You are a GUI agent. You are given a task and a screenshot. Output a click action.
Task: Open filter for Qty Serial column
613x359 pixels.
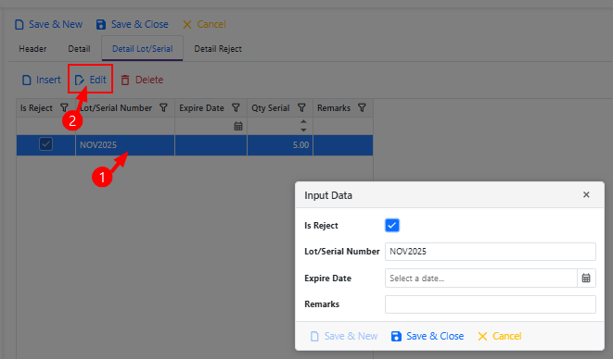[301, 107]
